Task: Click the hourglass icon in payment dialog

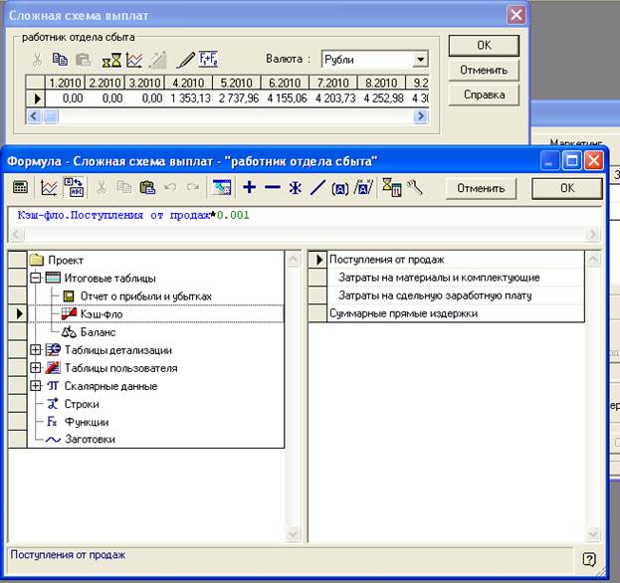Action: tap(111, 60)
